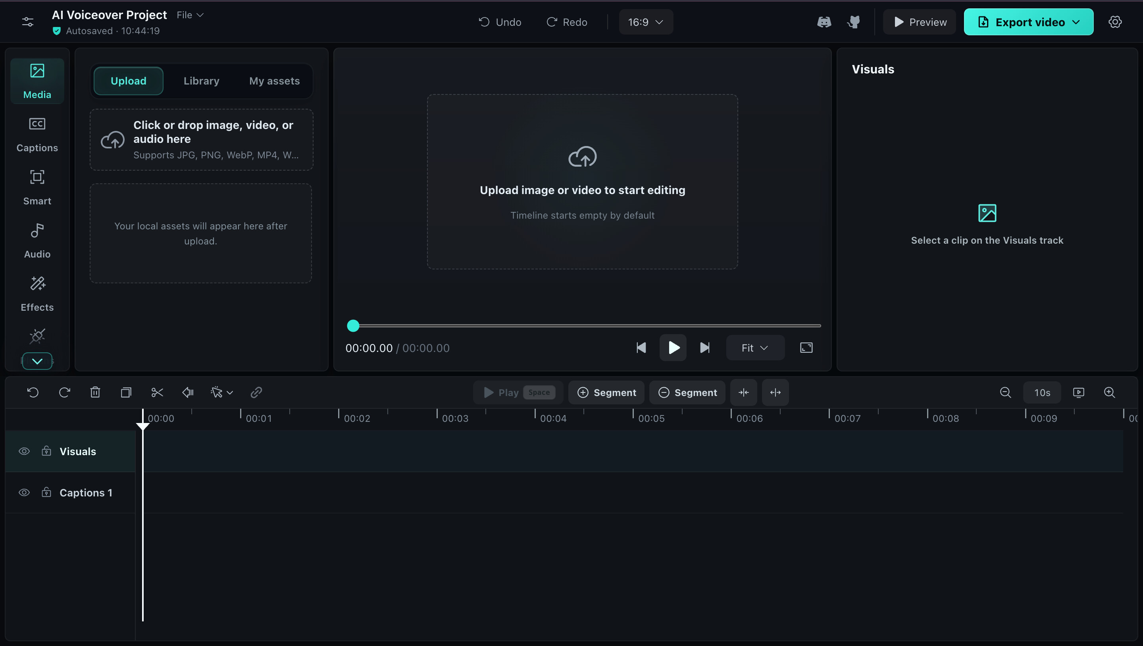Hide the Captions 1 track with eye icon
Screen dimensions: 1143x646
(x=24, y=492)
